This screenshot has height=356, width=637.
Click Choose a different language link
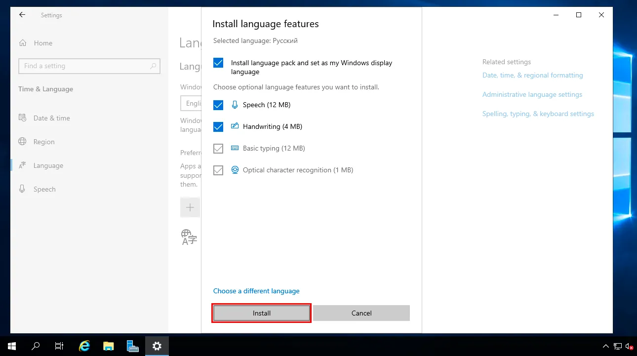pos(256,291)
